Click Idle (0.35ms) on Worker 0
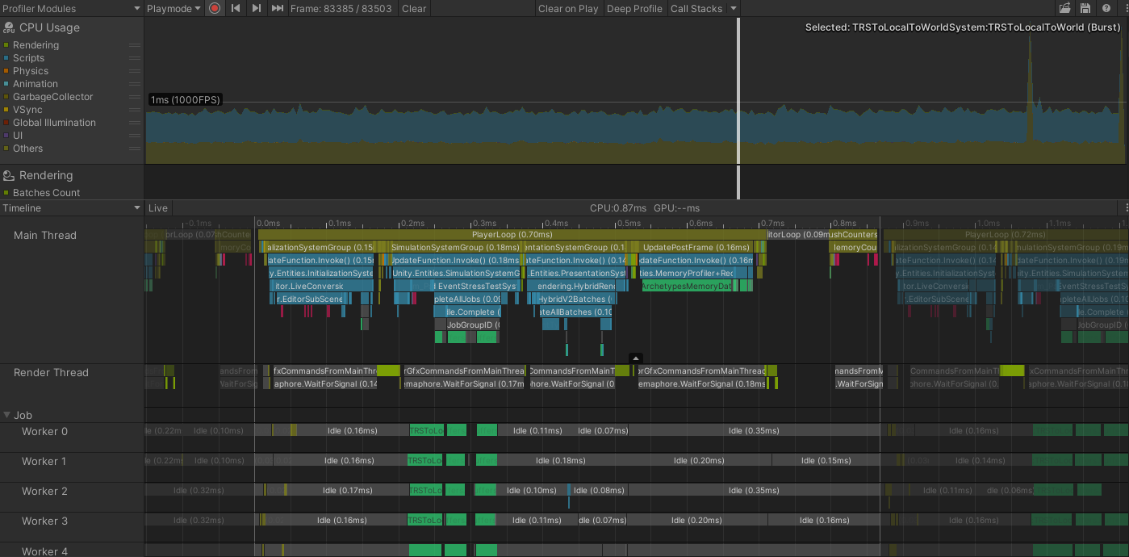 (754, 430)
